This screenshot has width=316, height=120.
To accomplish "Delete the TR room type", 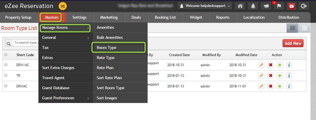I will [271, 76].
